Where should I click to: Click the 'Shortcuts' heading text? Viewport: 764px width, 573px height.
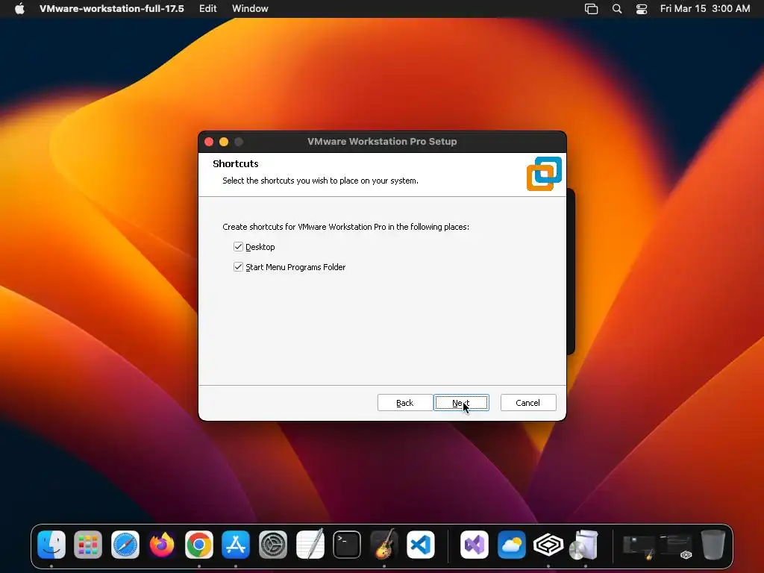point(235,163)
